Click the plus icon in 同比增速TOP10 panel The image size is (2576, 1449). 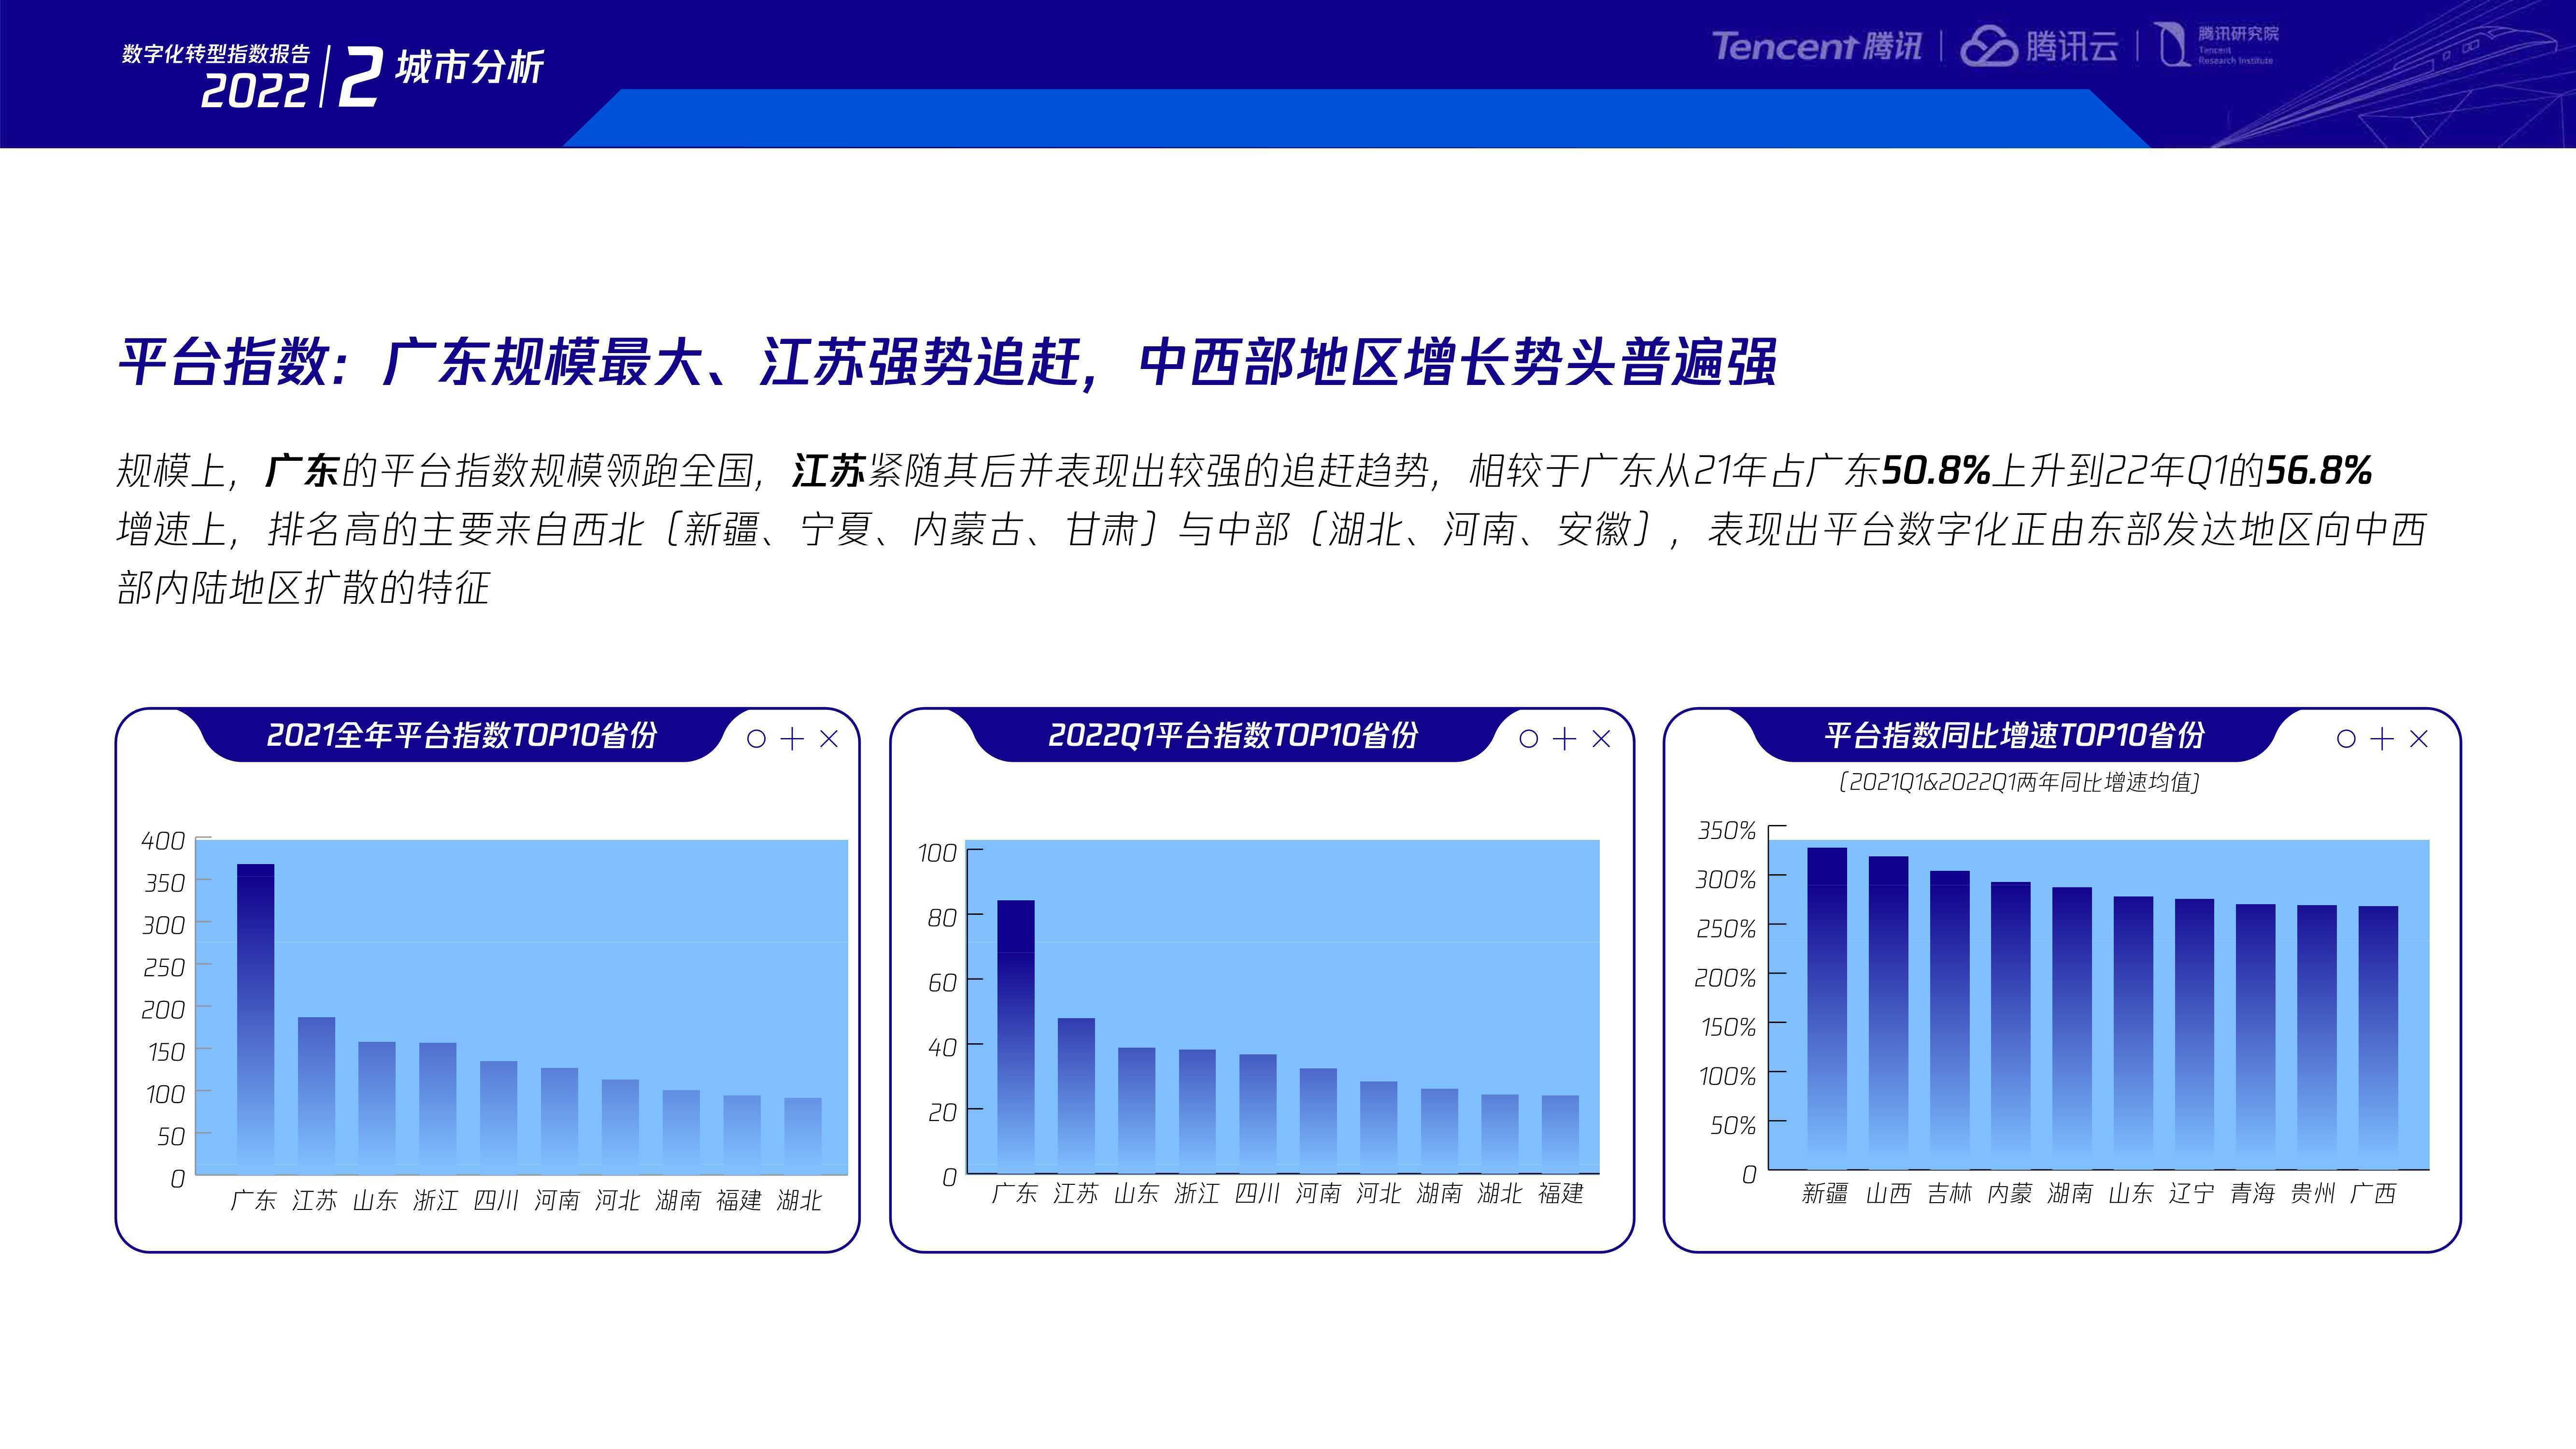(x=2382, y=738)
